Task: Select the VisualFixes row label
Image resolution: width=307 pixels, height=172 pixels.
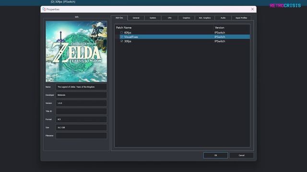Action: tap(131, 37)
